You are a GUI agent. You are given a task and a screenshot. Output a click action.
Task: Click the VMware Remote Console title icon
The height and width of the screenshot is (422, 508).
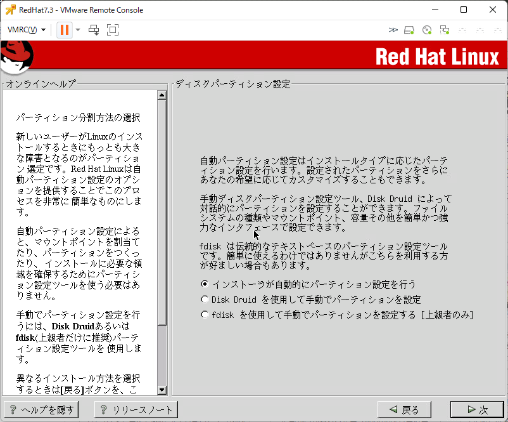pos(10,10)
